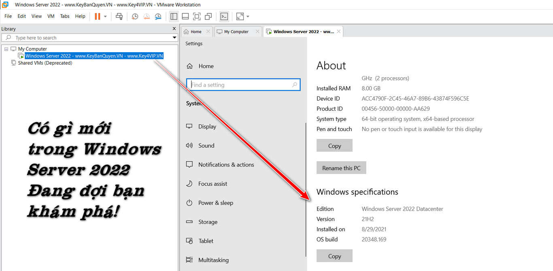
Task: Suspend the virtual machine using the pause icon
Action: pos(96,16)
